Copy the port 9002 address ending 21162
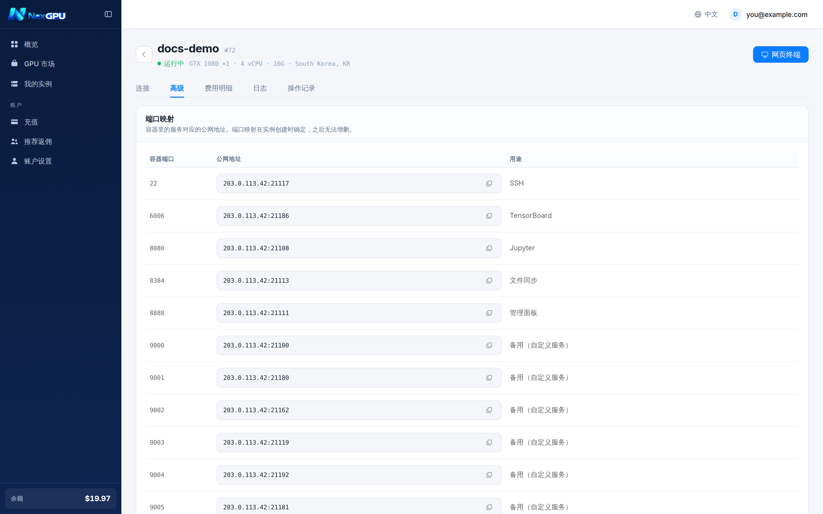The height and width of the screenshot is (514, 823). coord(489,410)
